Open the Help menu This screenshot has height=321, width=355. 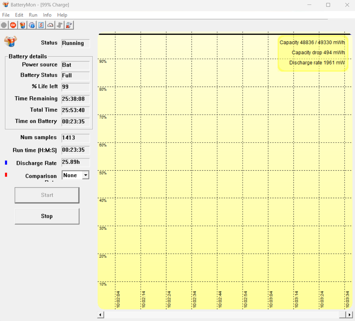(62, 15)
